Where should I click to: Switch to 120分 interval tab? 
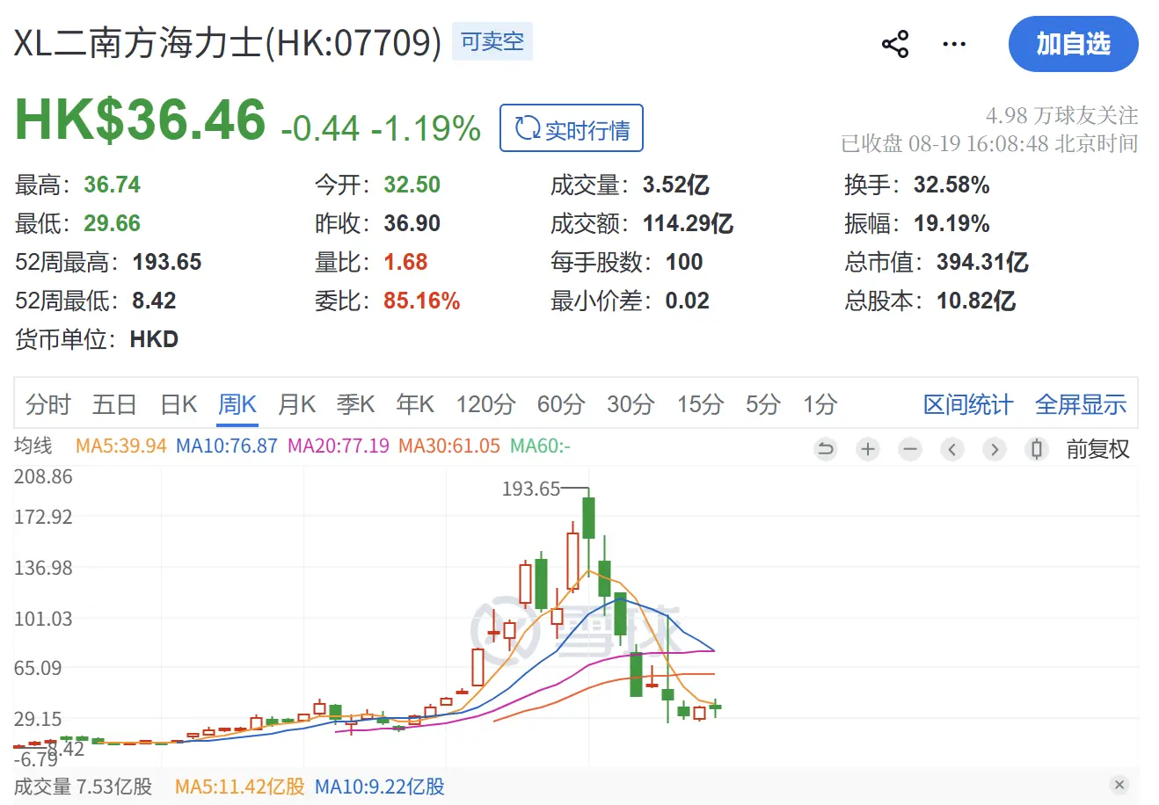(485, 404)
